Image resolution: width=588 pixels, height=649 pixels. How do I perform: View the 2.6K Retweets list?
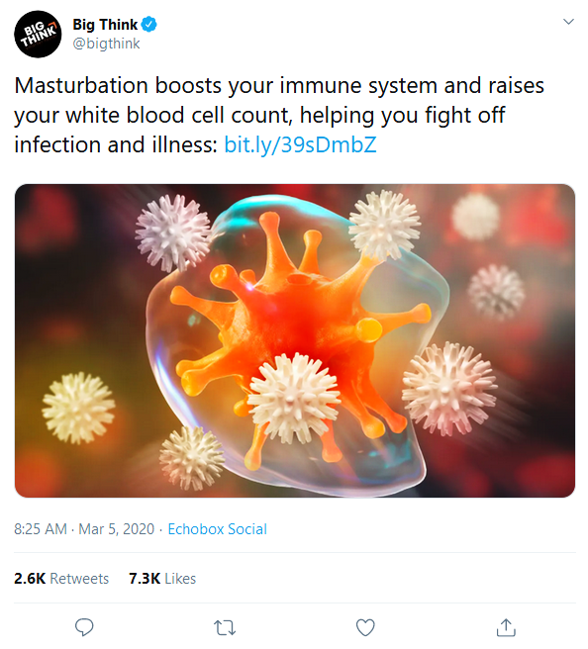pyautogui.click(x=61, y=578)
